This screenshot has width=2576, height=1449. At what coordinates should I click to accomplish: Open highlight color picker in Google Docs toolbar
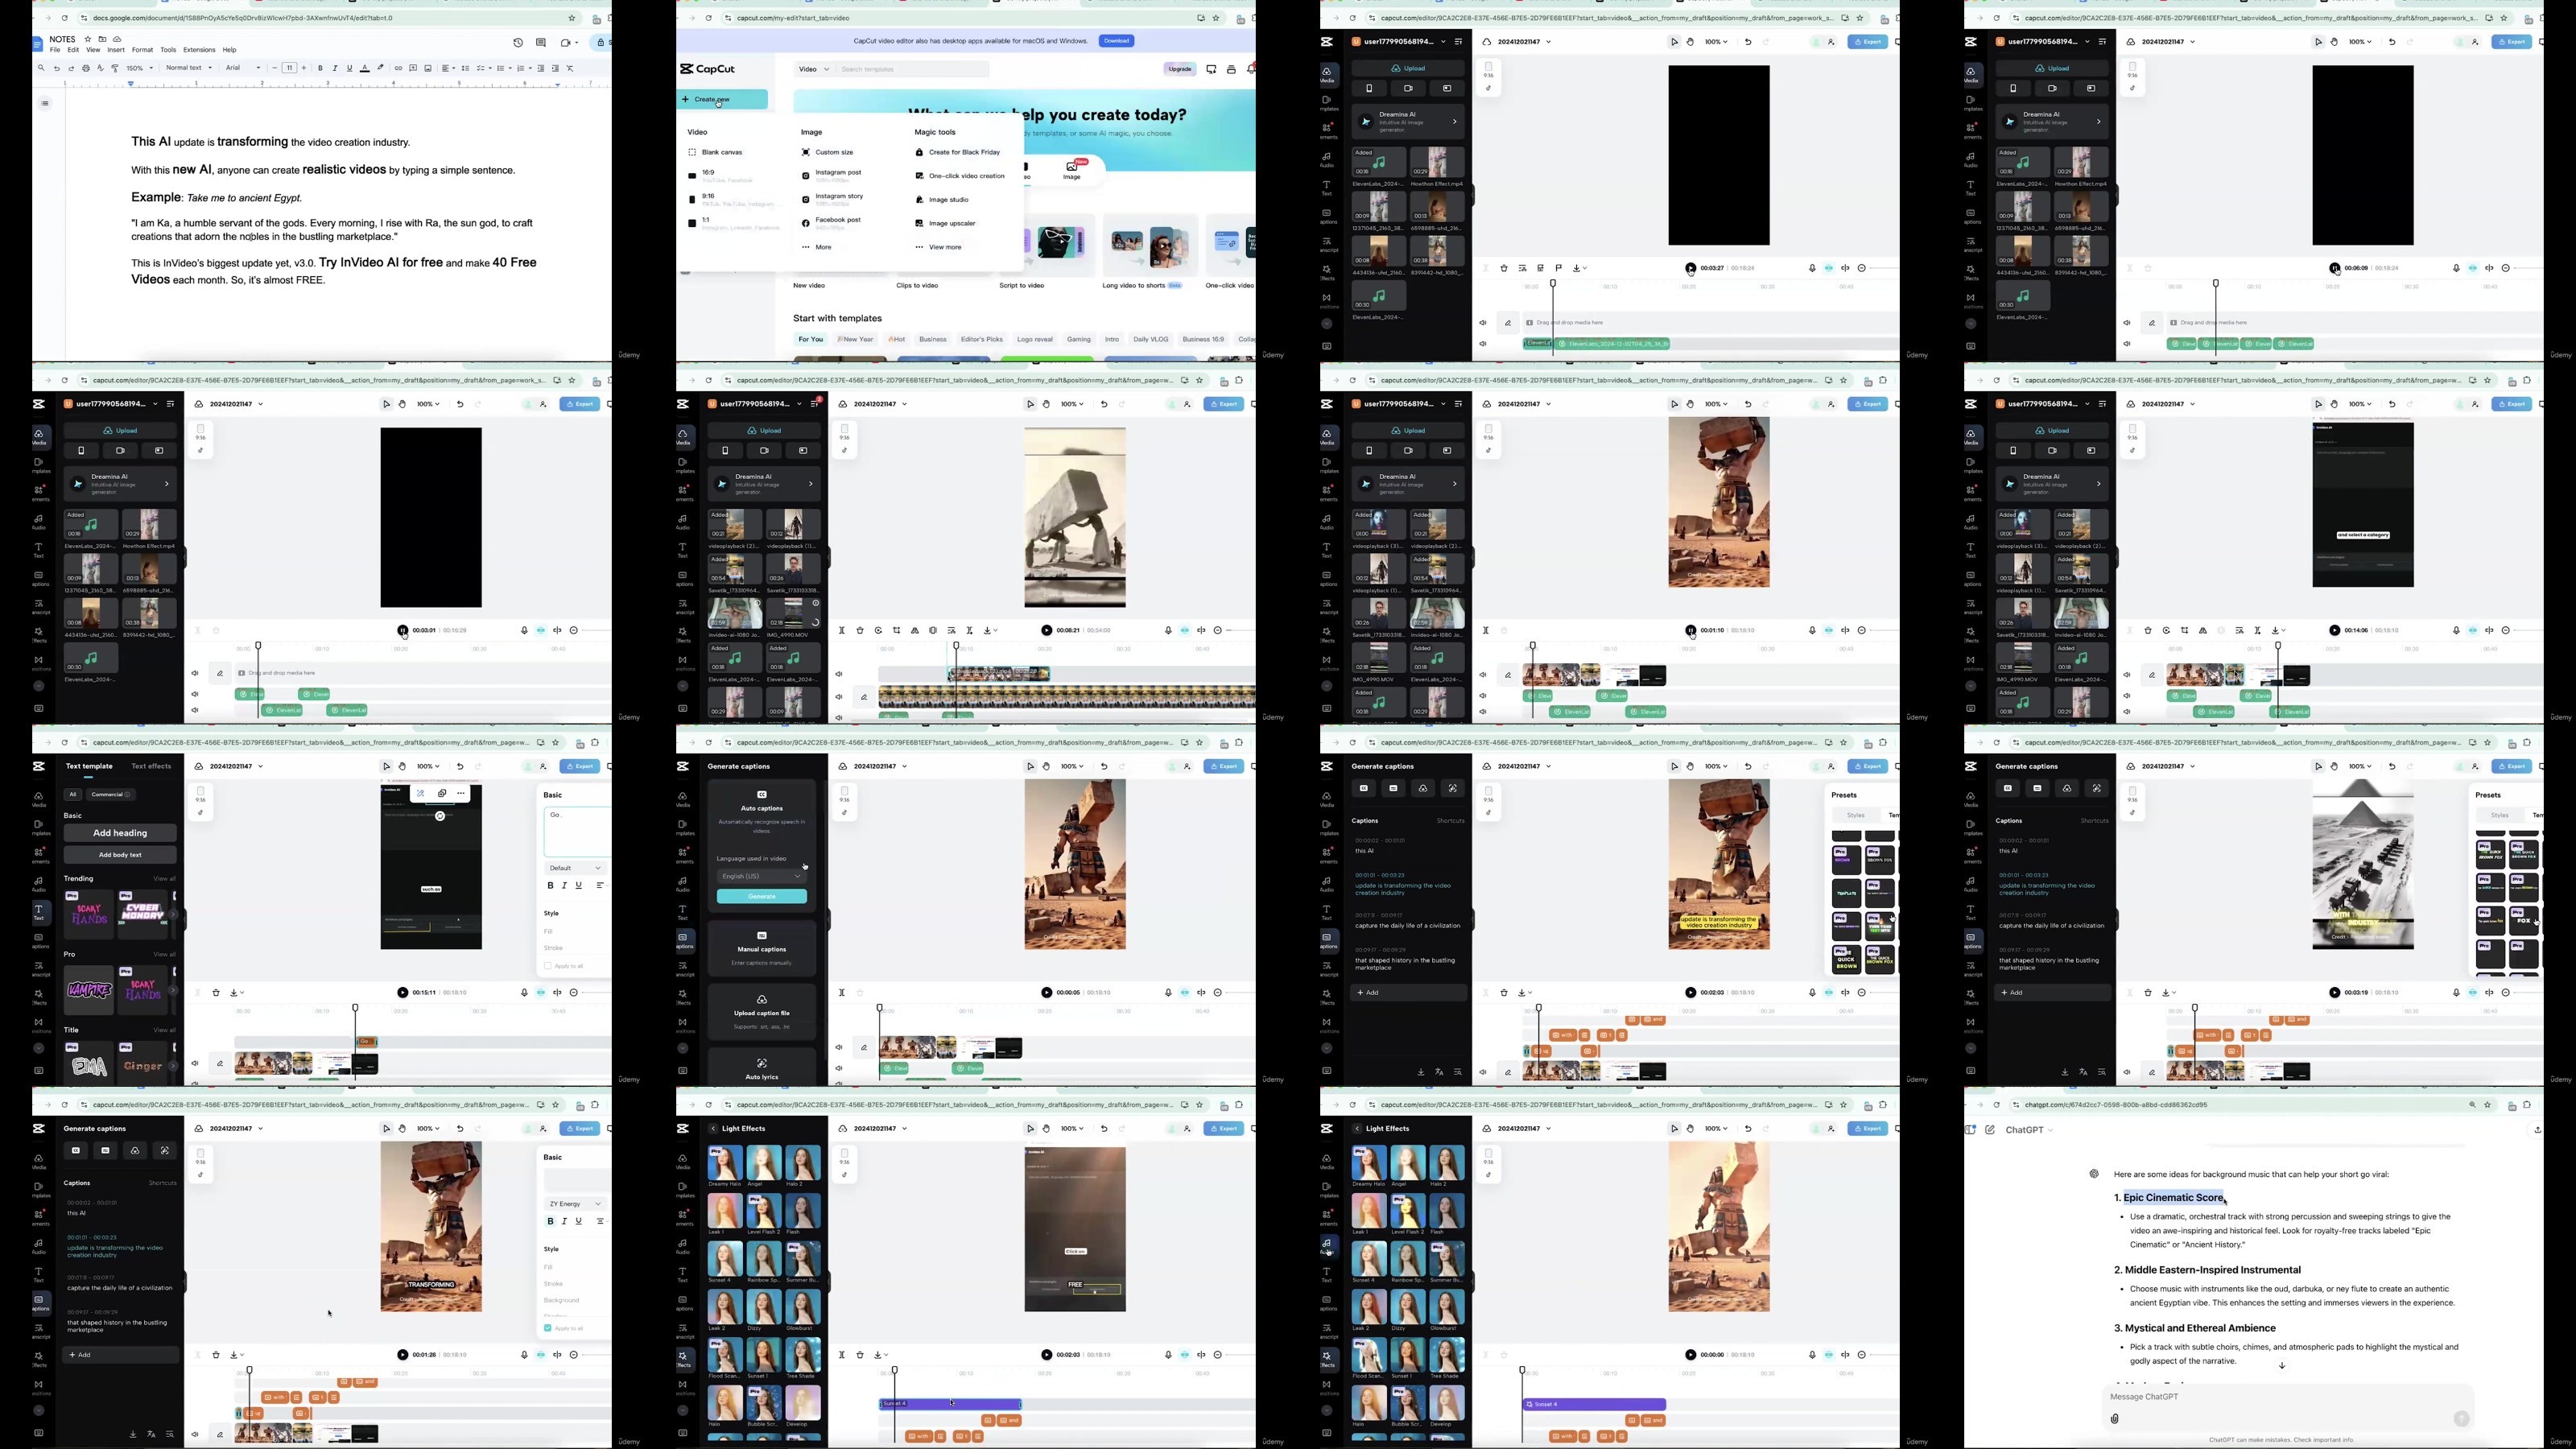380,68
